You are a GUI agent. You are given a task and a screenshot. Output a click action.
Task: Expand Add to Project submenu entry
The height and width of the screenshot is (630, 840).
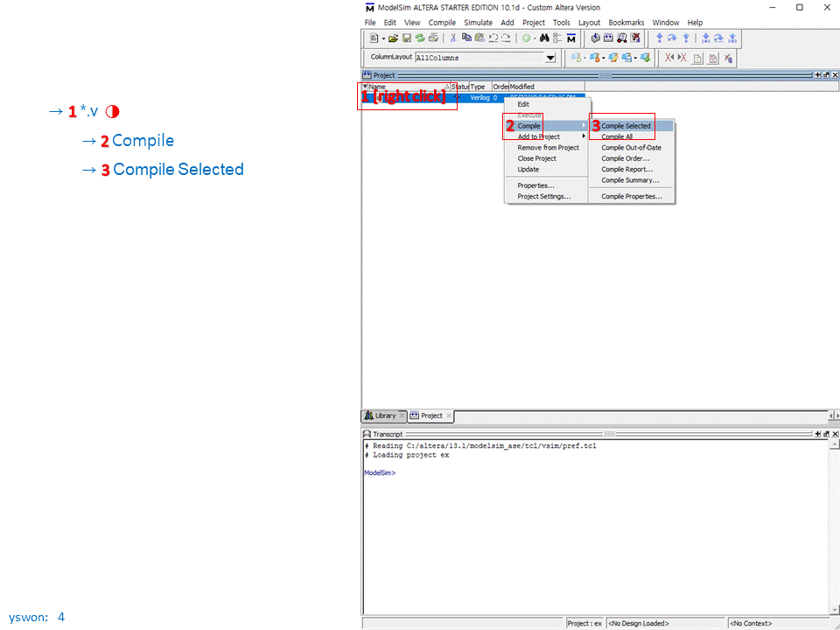(546, 136)
